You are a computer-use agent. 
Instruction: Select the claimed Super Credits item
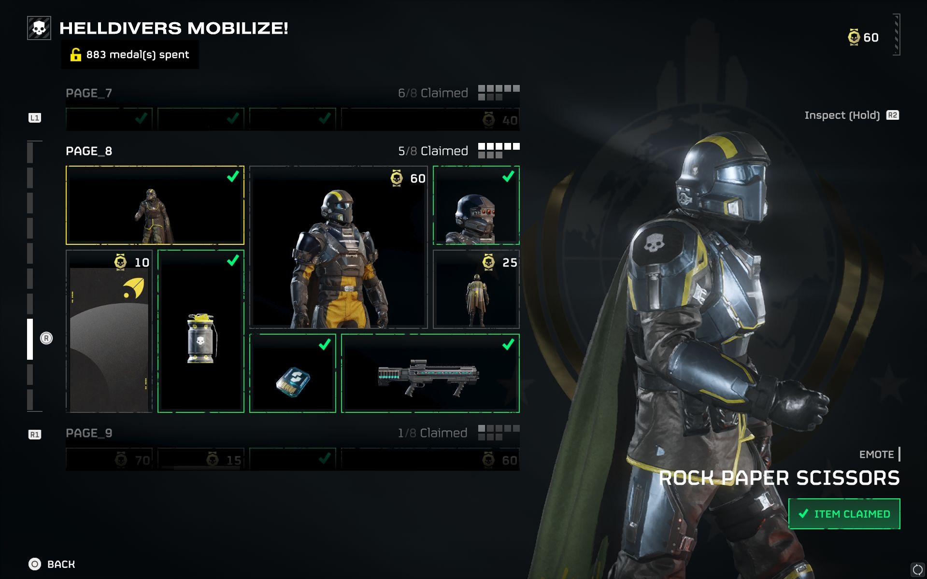293,373
